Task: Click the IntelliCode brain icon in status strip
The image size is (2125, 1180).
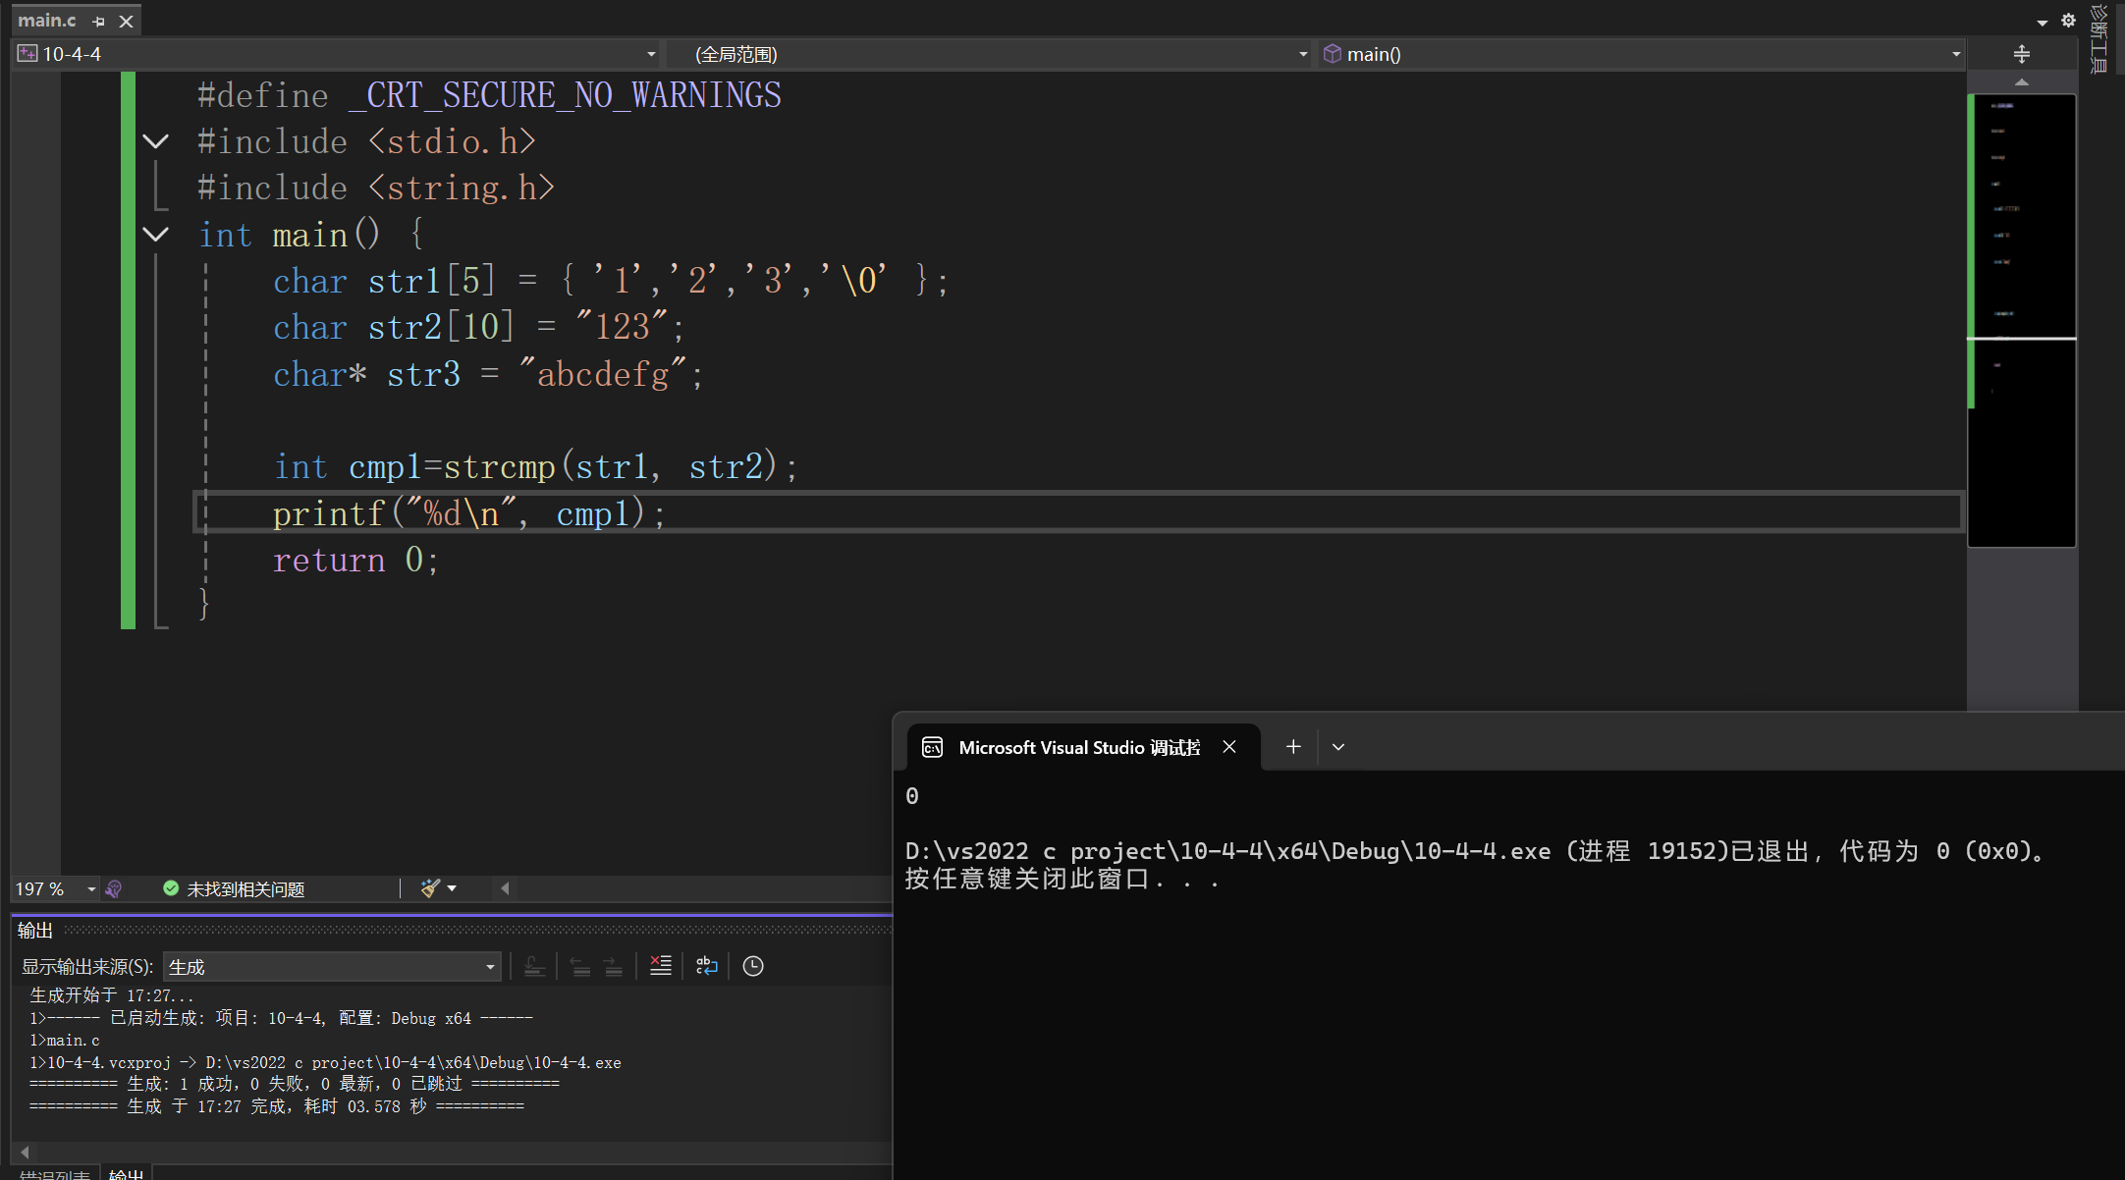Action: coord(114,888)
